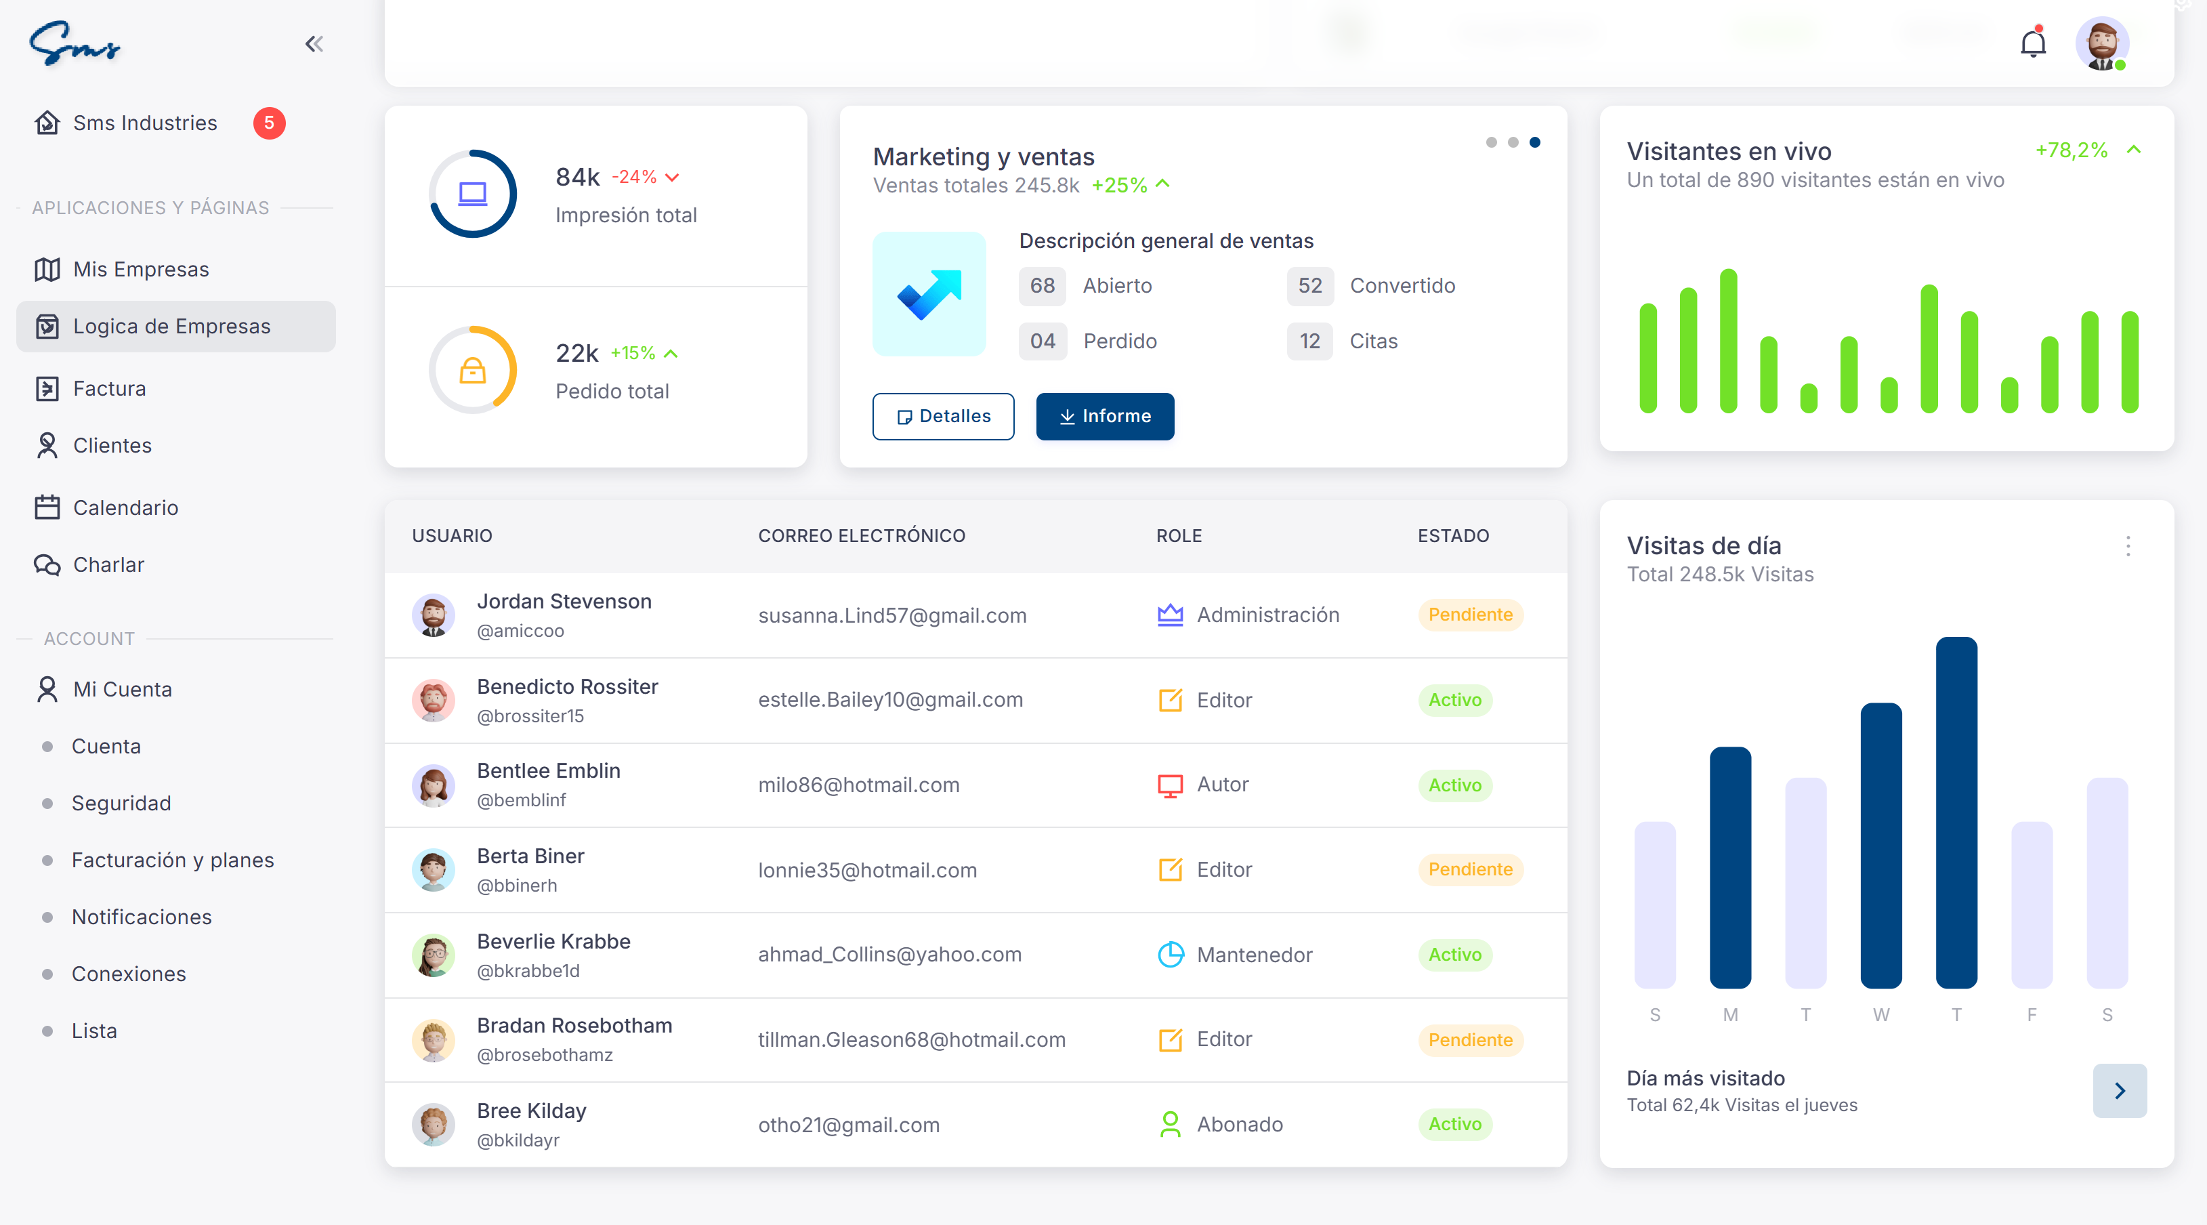Screen dimensions: 2207x1225
Task: Download the Informe report
Action: 1106,416
